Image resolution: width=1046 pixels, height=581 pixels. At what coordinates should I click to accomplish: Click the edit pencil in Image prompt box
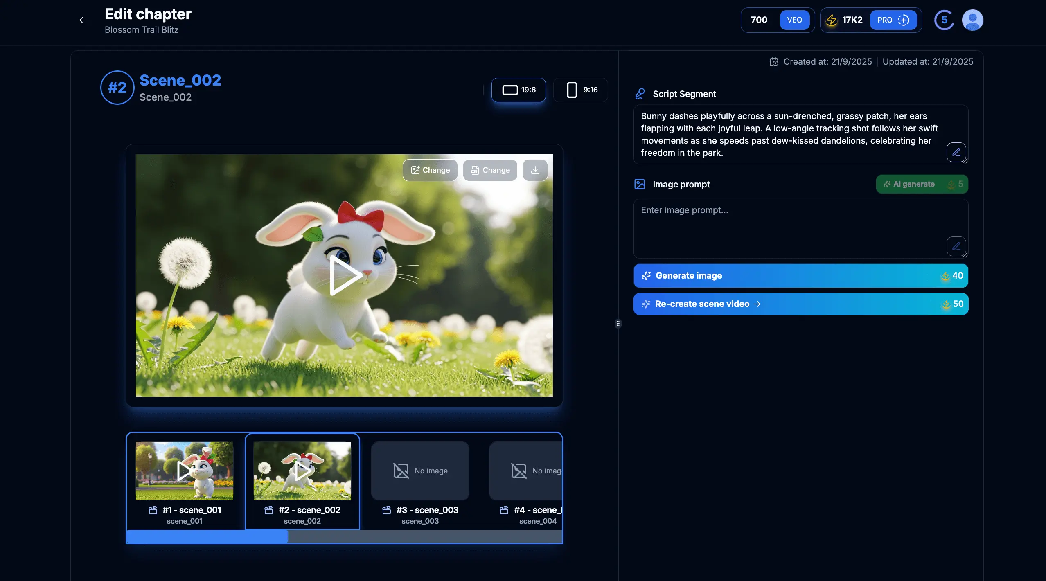tap(956, 246)
